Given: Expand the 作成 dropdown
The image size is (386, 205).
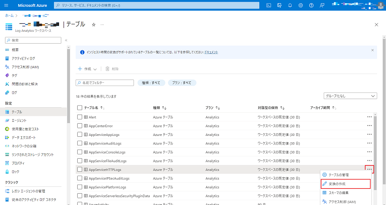Looking at the screenshot, I should [x=87, y=69].
